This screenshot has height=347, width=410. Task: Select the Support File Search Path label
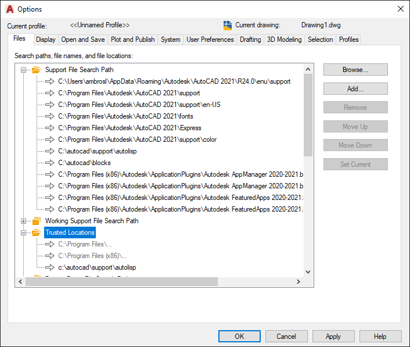(79, 70)
